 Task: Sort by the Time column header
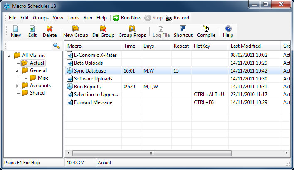131,46
